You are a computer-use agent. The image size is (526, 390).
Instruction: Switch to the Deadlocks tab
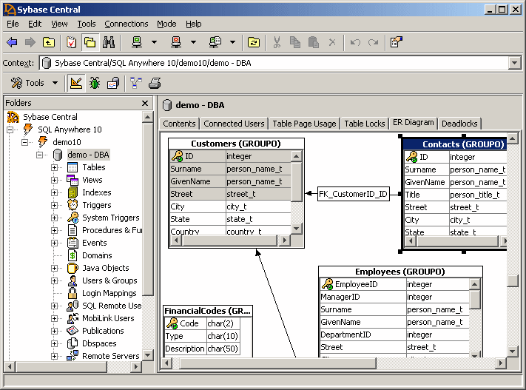(x=459, y=124)
